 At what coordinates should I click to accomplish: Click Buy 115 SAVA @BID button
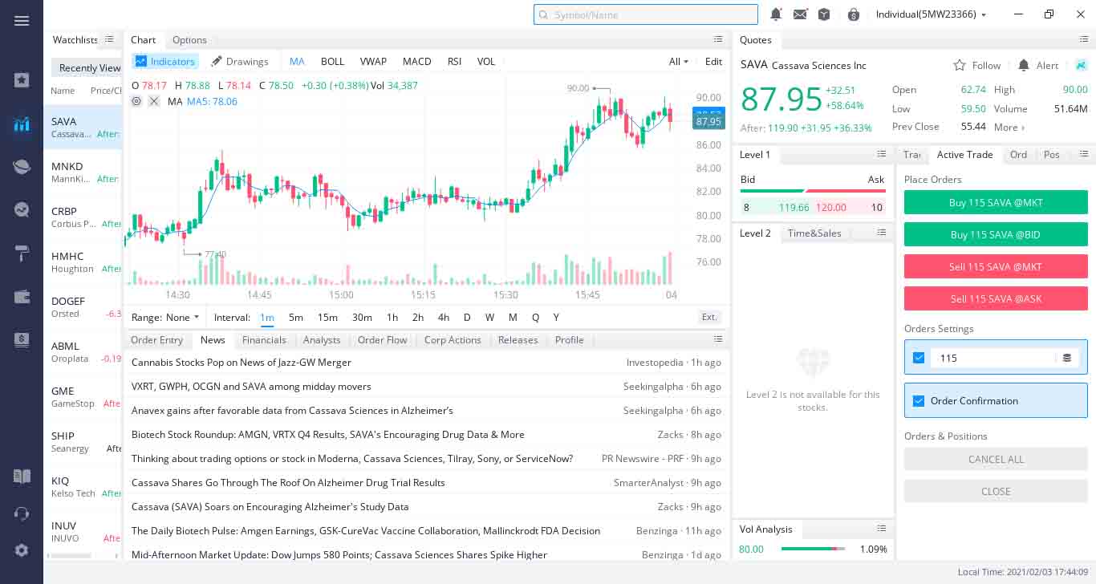(996, 234)
